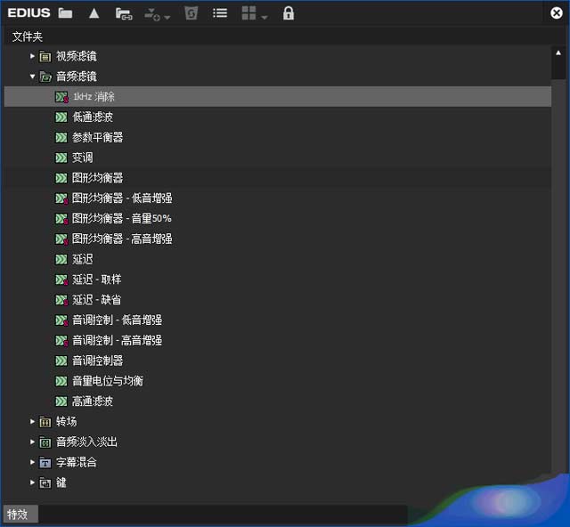Select the 转场 folder icon
570x527 pixels.
click(x=45, y=422)
